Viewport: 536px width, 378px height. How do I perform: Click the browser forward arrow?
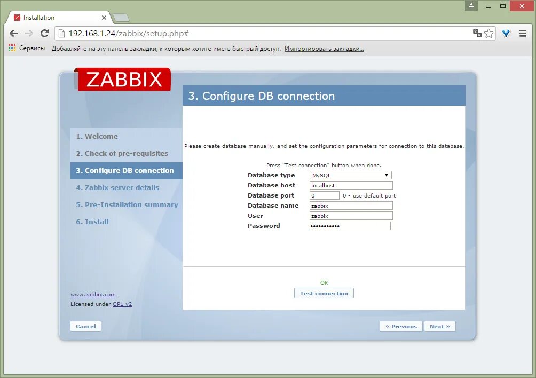point(29,34)
